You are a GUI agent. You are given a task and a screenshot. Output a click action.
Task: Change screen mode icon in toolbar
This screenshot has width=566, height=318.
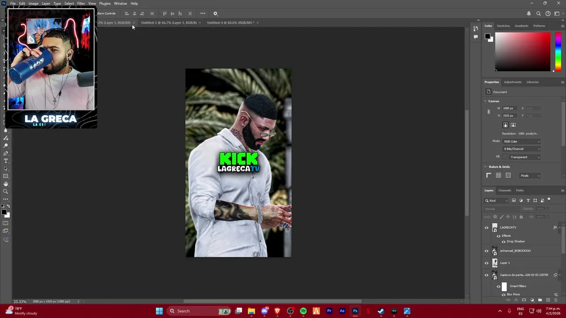(6, 231)
